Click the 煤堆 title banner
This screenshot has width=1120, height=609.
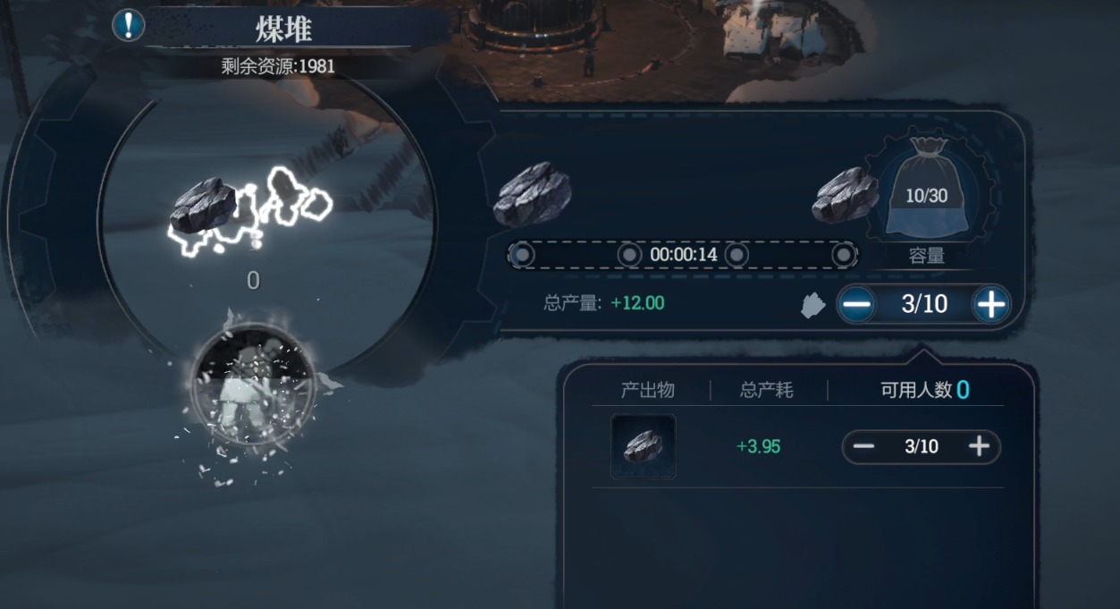(x=284, y=29)
